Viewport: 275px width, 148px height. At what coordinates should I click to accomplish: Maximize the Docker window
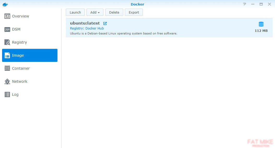click(261, 4)
